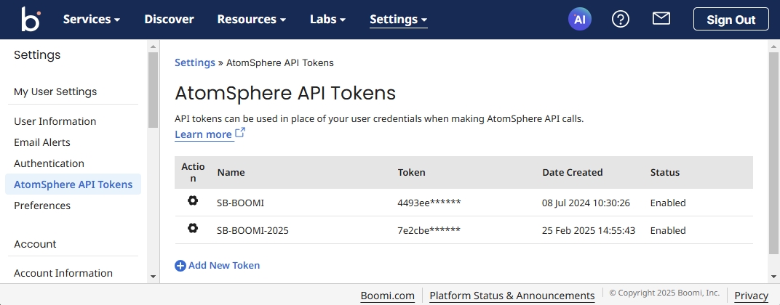Click the gear icon for SB-BOOMI-2025 token
The height and width of the screenshot is (305, 780).
pyautogui.click(x=193, y=229)
